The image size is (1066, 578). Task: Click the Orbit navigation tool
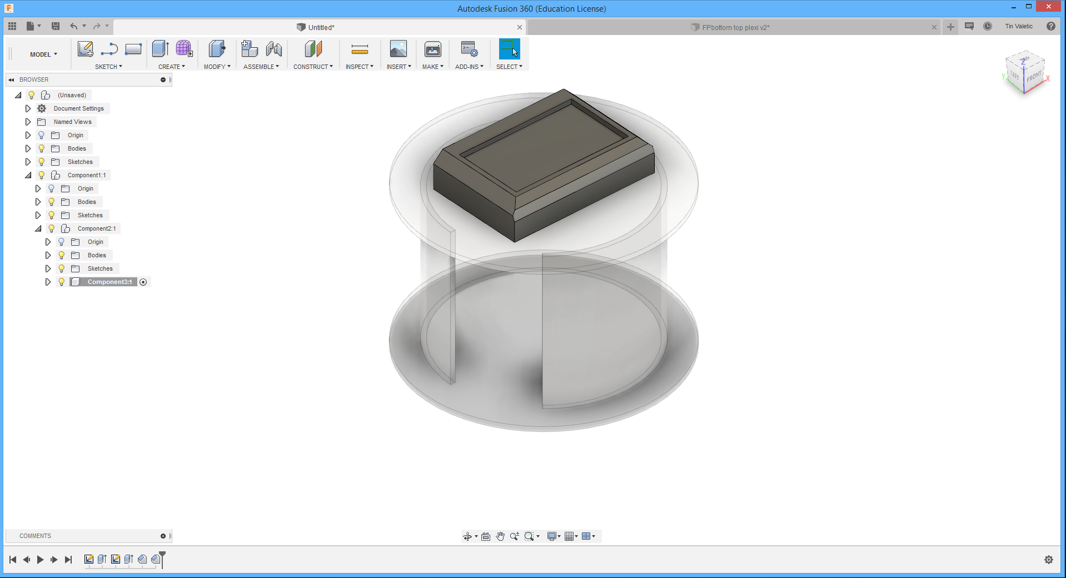(x=467, y=536)
